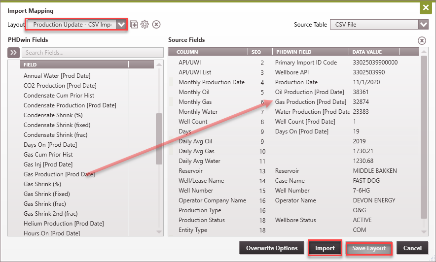The width and height of the screenshot is (436, 262).
Task: Click the Import button
Action: click(325, 248)
